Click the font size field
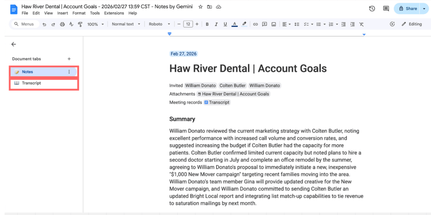 pos(188,24)
